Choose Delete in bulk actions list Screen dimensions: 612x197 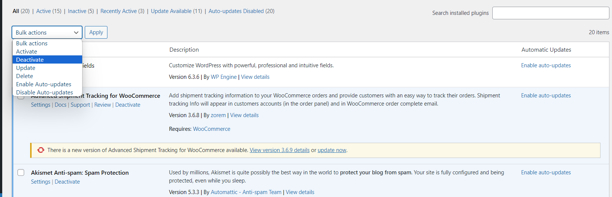(47, 76)
